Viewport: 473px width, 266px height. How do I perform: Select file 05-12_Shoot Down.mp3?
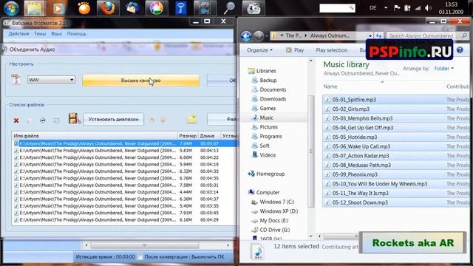[396, 202]
